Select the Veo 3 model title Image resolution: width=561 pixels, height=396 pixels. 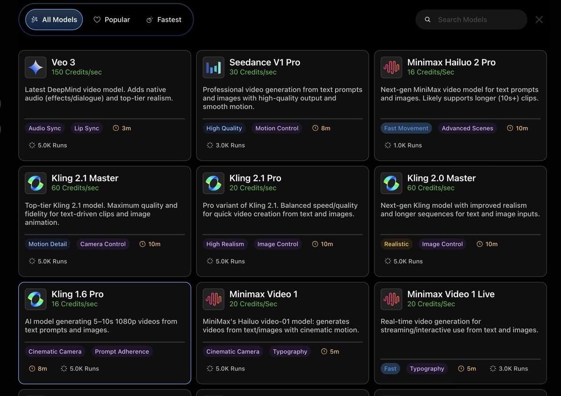(x=63, y=62)
